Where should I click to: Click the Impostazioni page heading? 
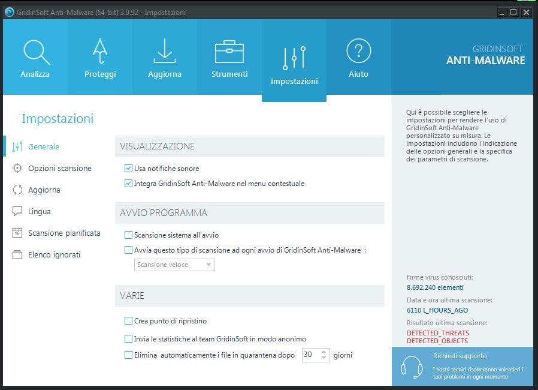click(x=58, y=119)
